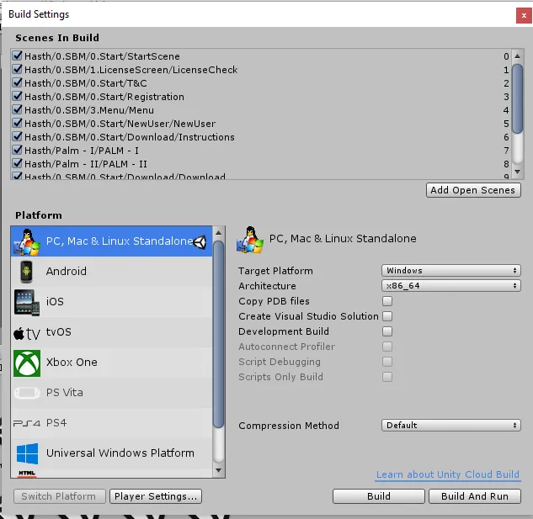The image size is (533, 519).
Task: Click the iOS devices icon
Action: (27, 302)
